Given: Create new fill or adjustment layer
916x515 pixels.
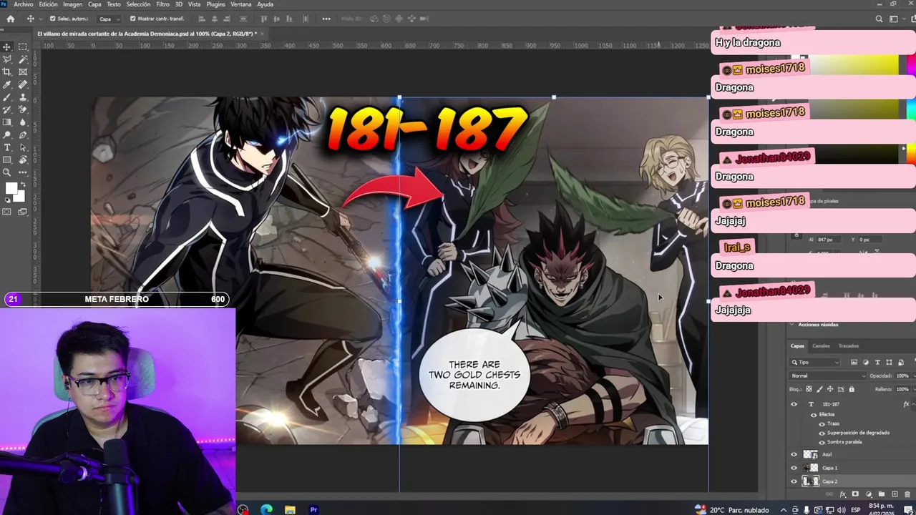Looking at the screenshot, I should [869, 494].
